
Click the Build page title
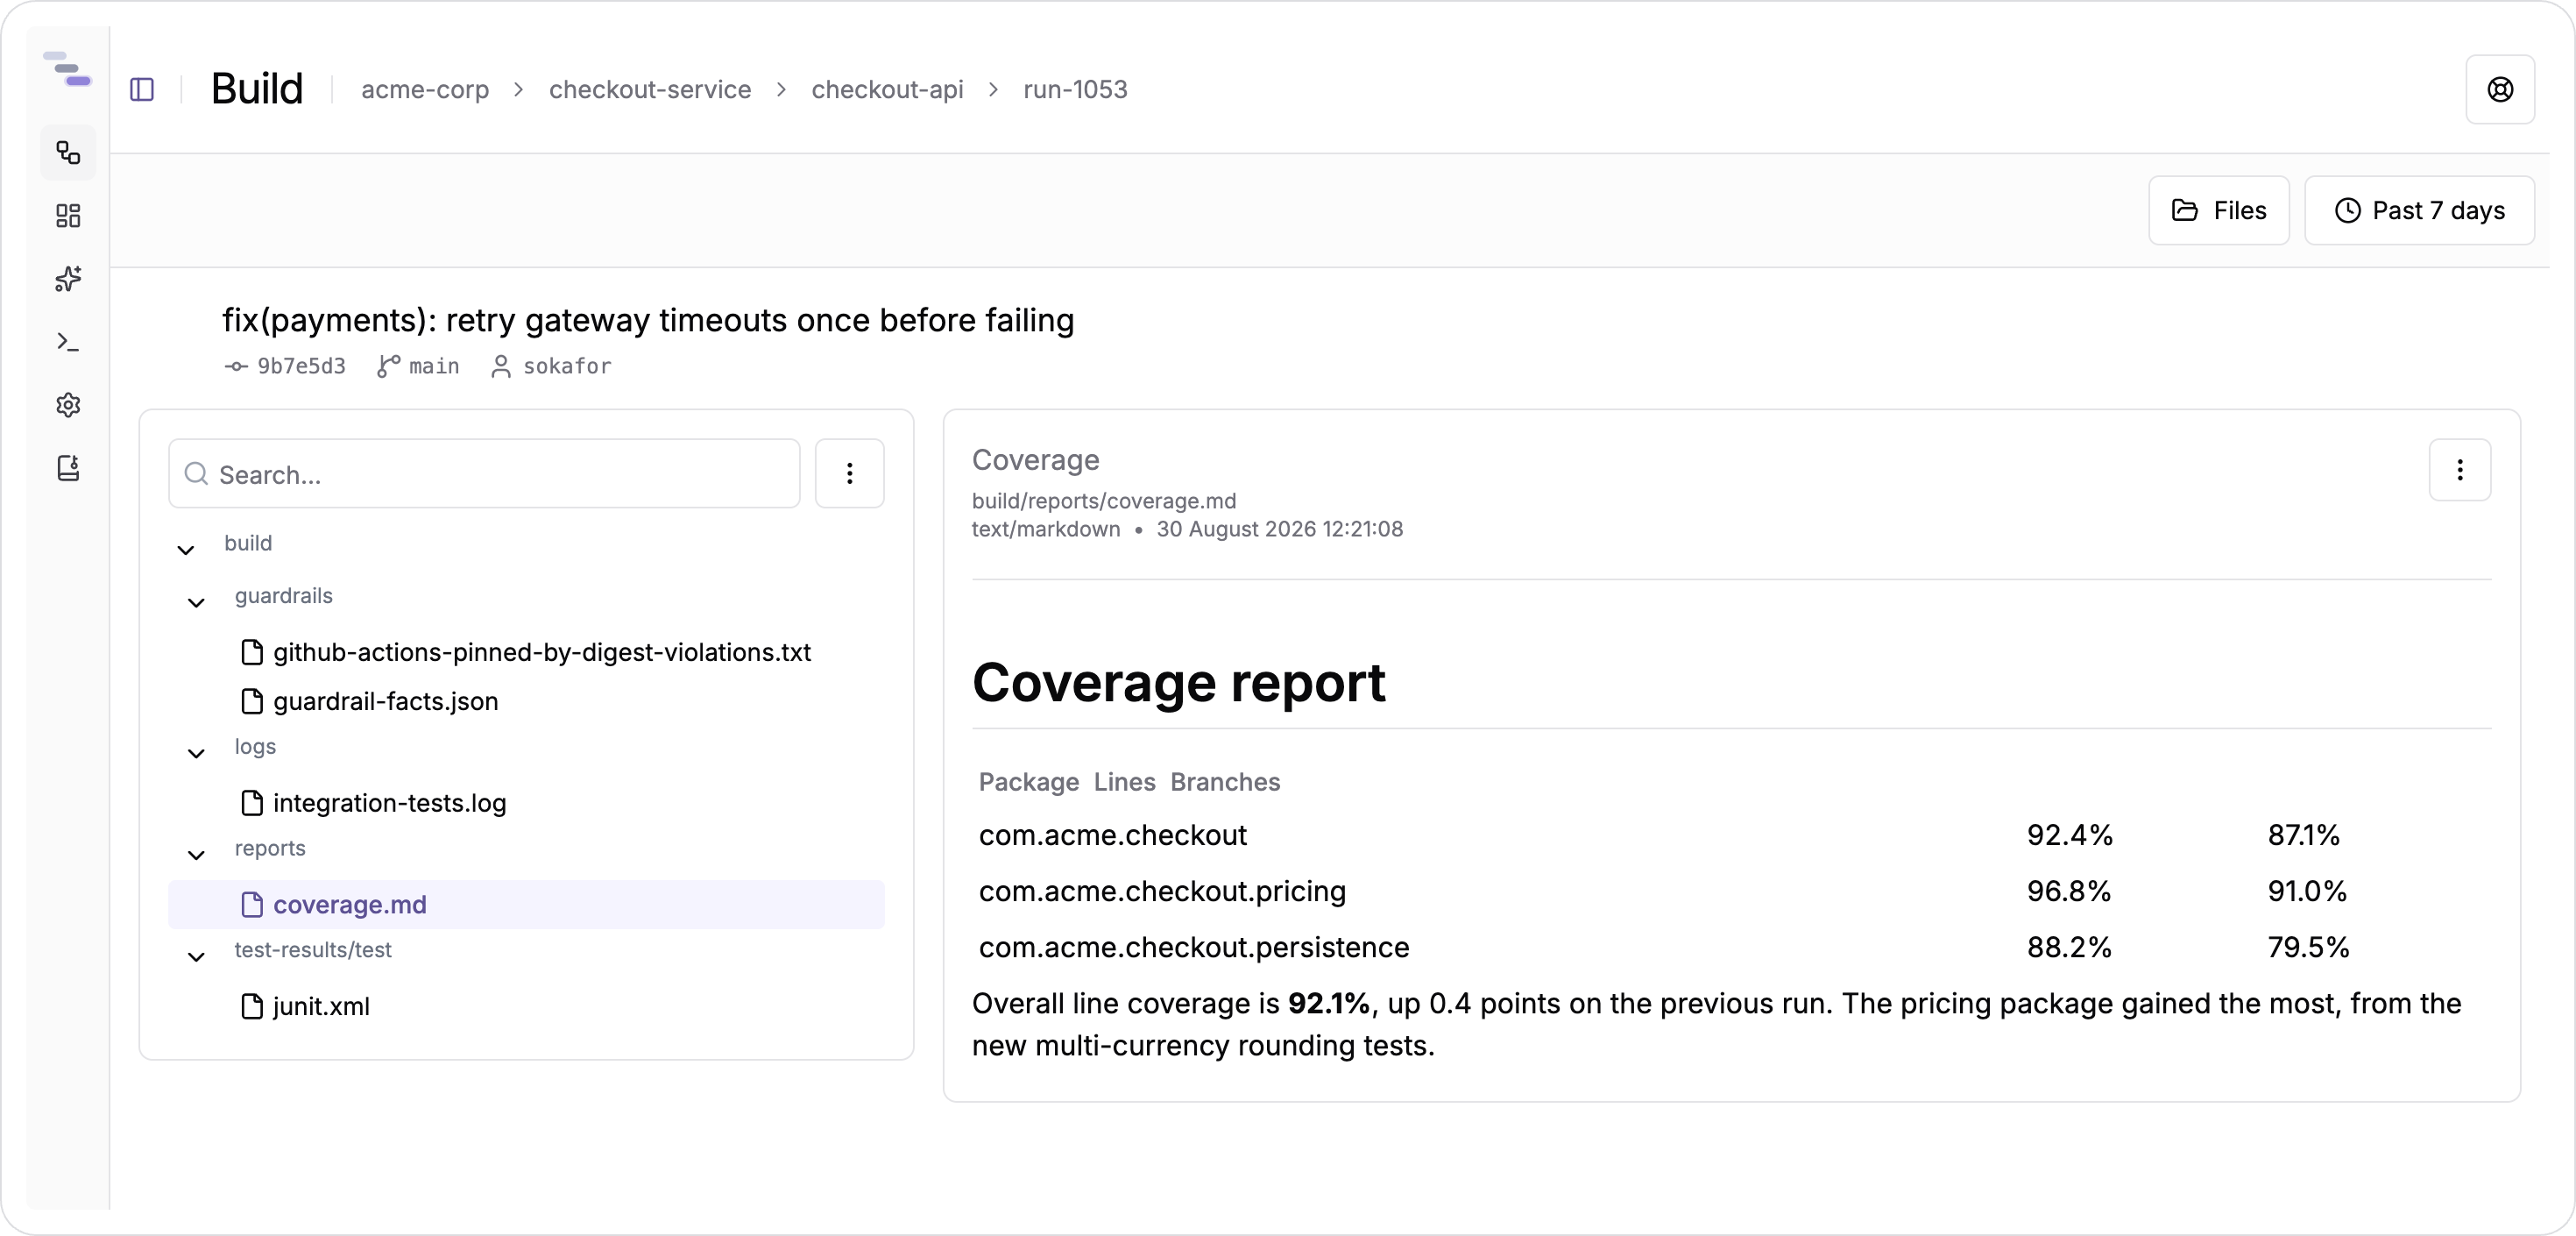(x=257, y=90)
